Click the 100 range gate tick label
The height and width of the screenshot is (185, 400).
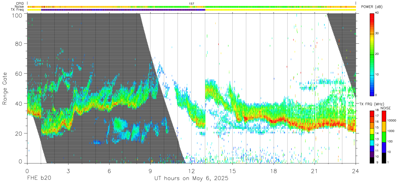pos(18,15)
